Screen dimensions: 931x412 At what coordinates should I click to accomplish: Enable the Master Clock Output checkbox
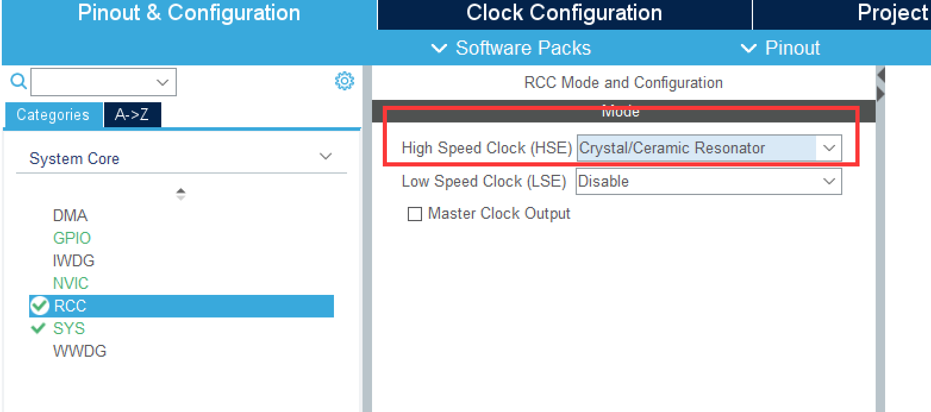click(x=414, y=214)
